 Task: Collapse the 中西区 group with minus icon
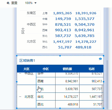[x=20, y=73]
